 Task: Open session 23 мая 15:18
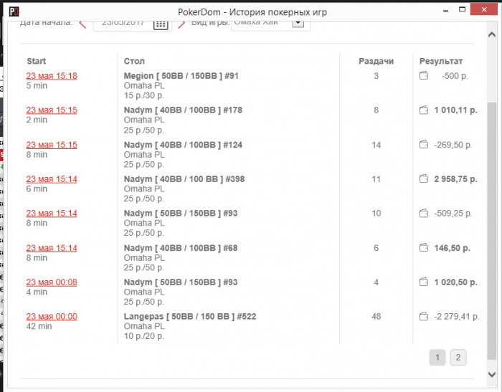[x=52, y=76]
